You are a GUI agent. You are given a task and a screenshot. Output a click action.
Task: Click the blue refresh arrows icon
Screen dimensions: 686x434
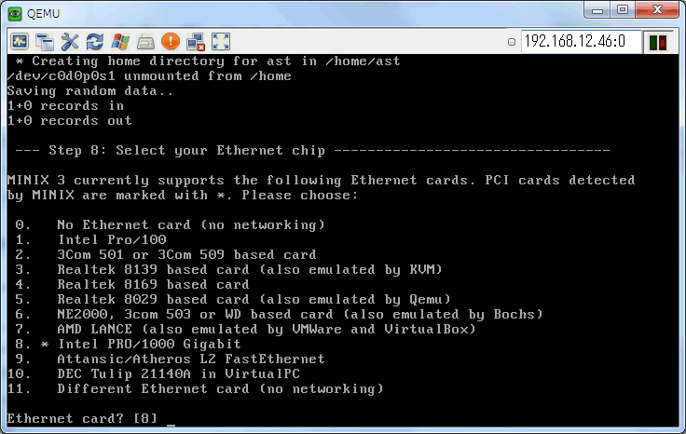(95, 42)
